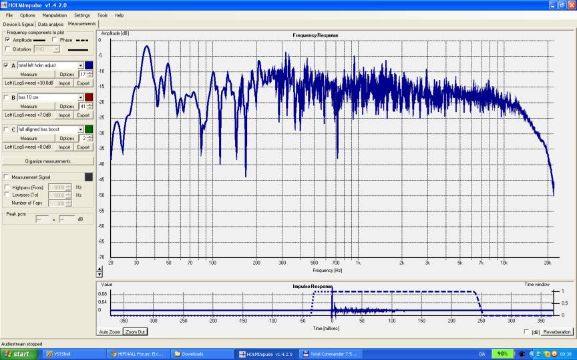Open the Downloads folder taskbar item
This screenshot has height=360, width=577.
pyautogui.click(x=202, y=354)
